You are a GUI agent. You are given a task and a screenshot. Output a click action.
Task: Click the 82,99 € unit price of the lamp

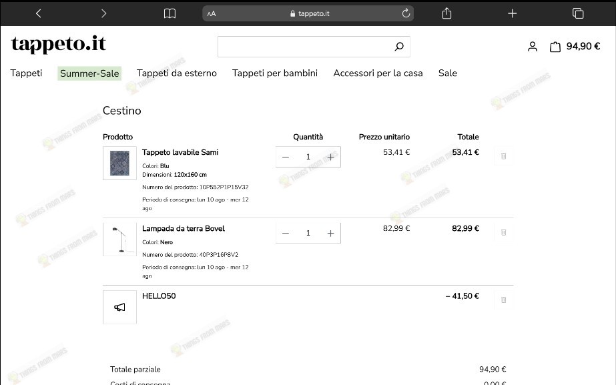pos(396,228)
